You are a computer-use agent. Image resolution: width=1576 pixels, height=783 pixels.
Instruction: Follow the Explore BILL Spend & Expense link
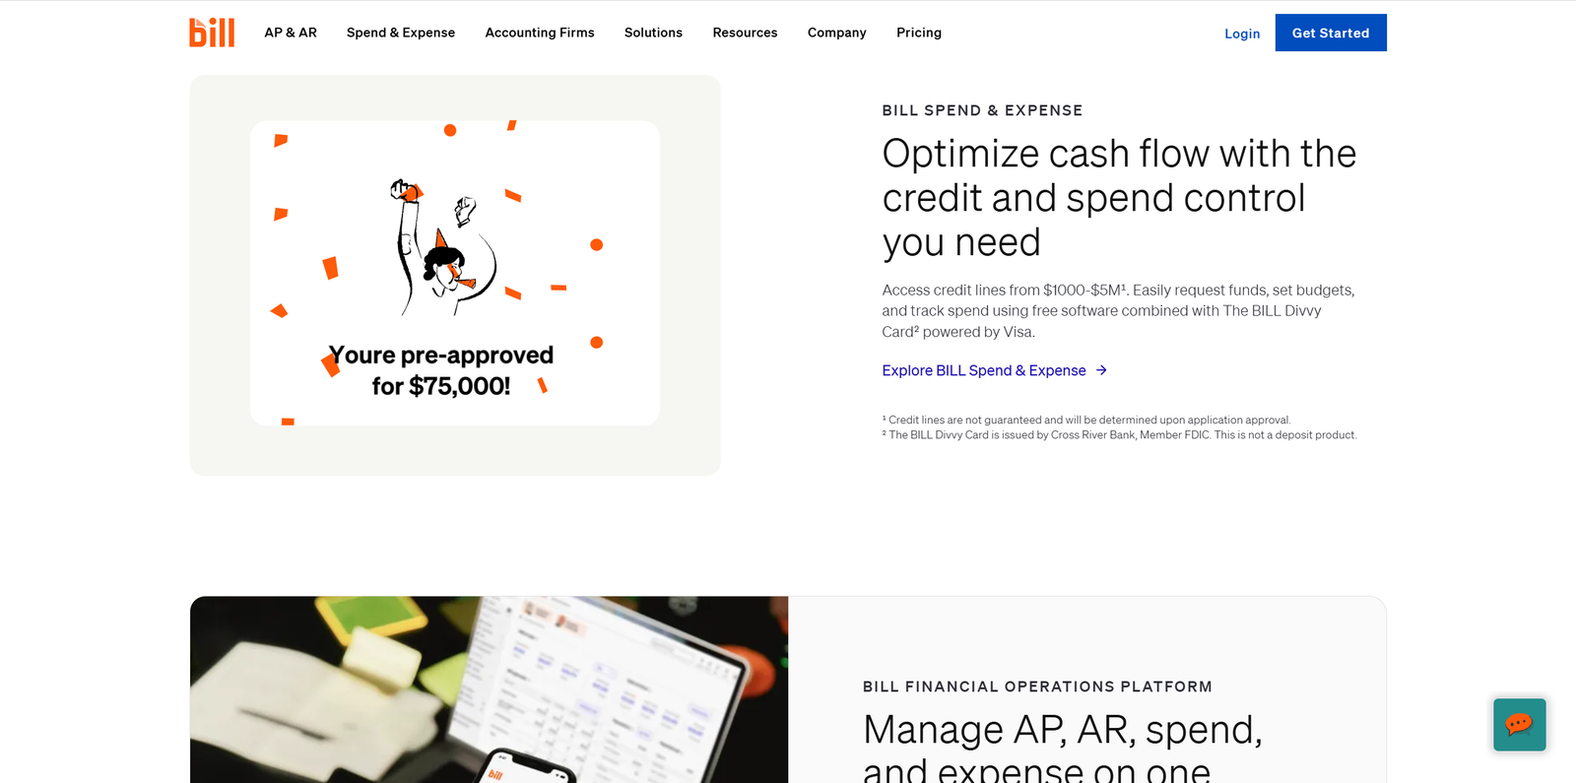coord(983,370)
